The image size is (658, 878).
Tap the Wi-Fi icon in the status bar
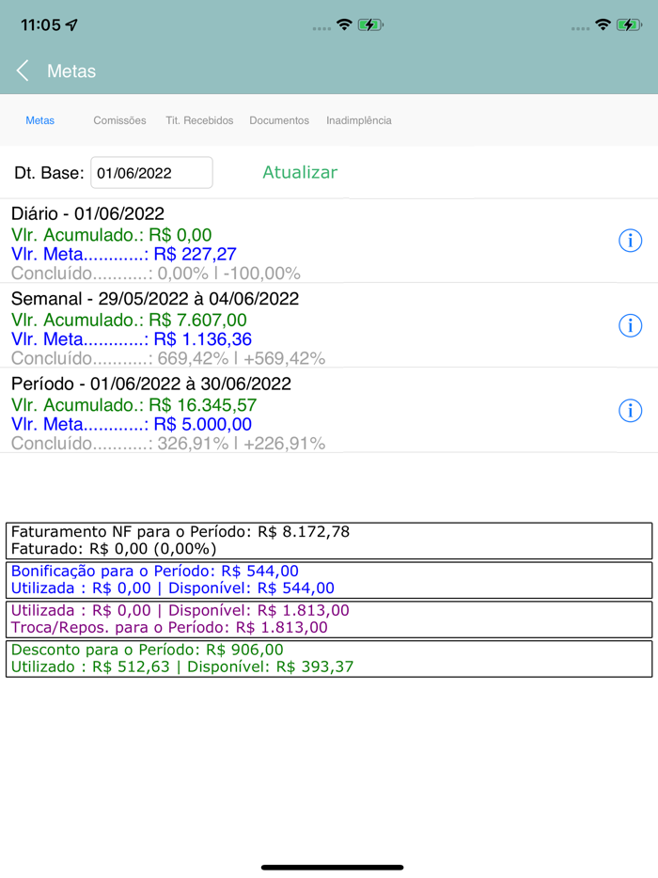[x=346, y=25]
